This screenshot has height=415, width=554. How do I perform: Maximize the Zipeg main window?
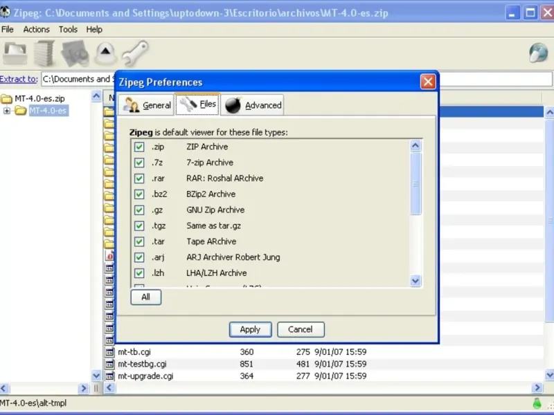point(530,13)
